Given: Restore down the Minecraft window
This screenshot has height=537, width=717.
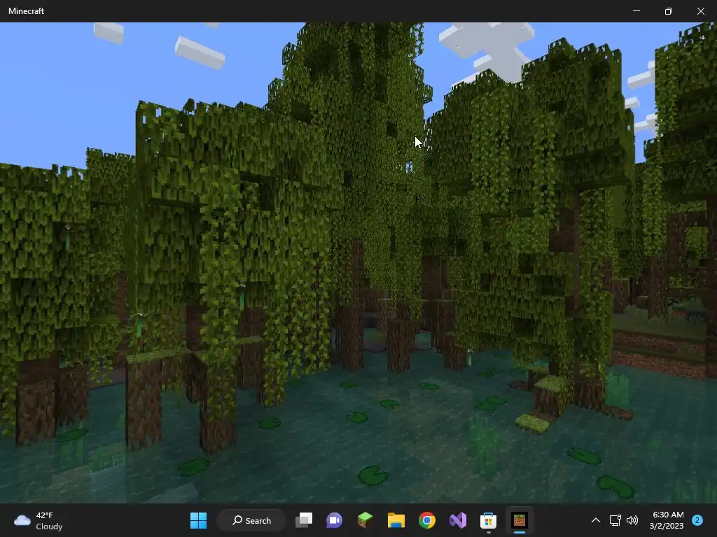Looking at the screenshot, I should (669, 11).
